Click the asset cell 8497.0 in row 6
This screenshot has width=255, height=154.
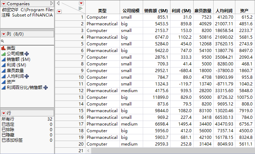(245, 51)
